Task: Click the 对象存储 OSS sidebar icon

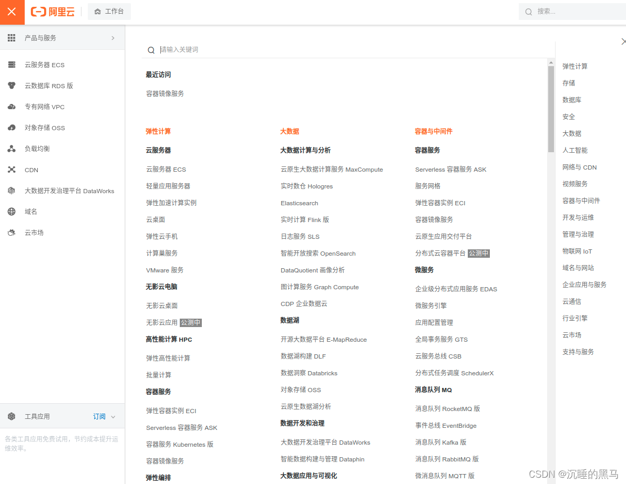Action: click(12, 128)
